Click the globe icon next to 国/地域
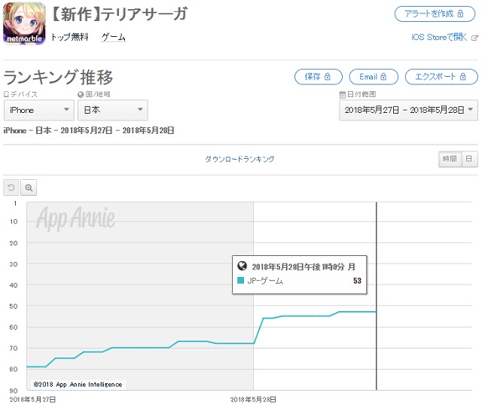Image resolution: width=482 pixels, height=405 pixels. (x=81, y=95)
